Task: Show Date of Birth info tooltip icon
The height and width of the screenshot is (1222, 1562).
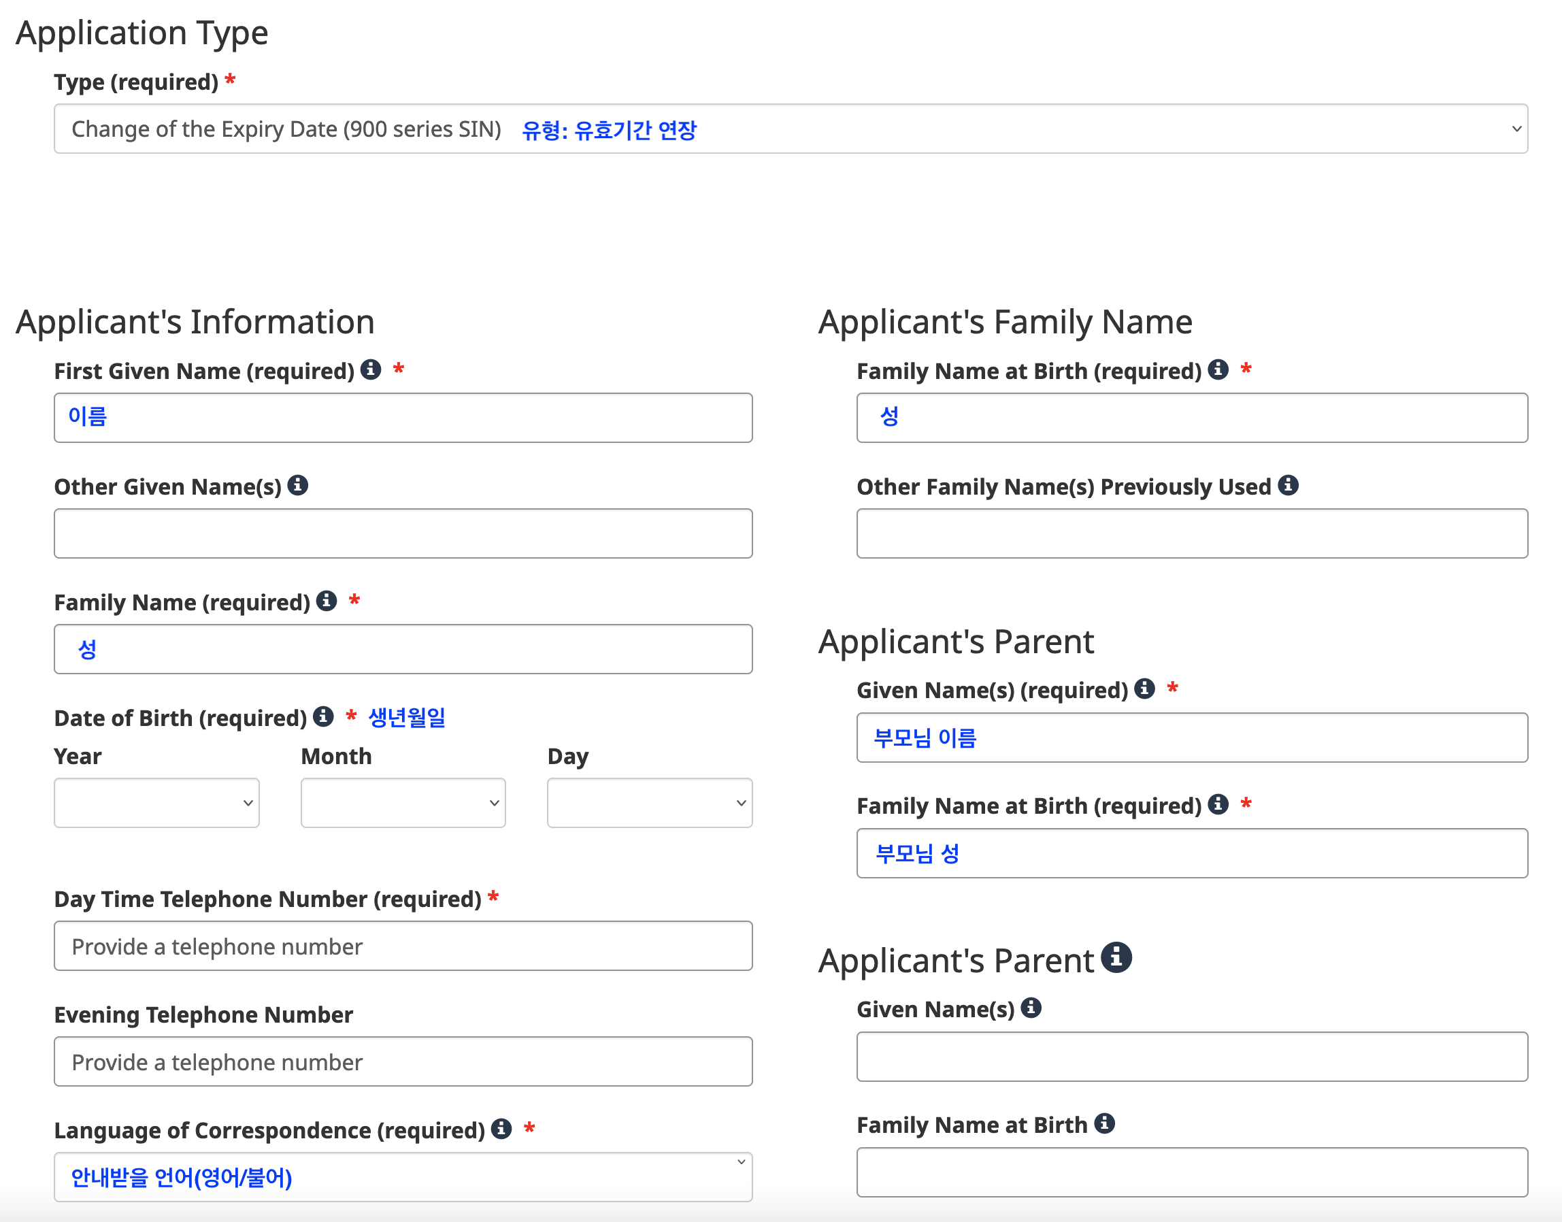Action: pos(323,716)
